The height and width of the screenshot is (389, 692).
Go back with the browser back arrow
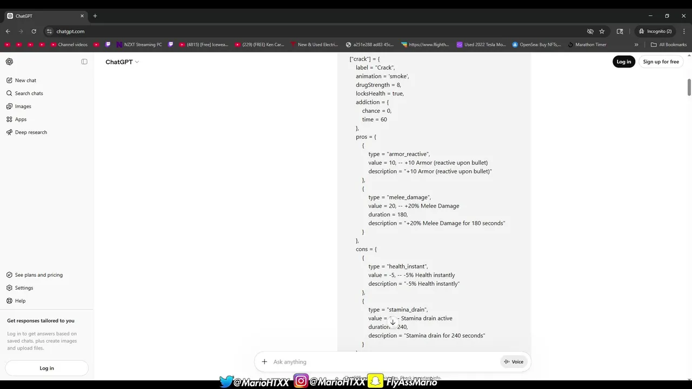point(8,31)
